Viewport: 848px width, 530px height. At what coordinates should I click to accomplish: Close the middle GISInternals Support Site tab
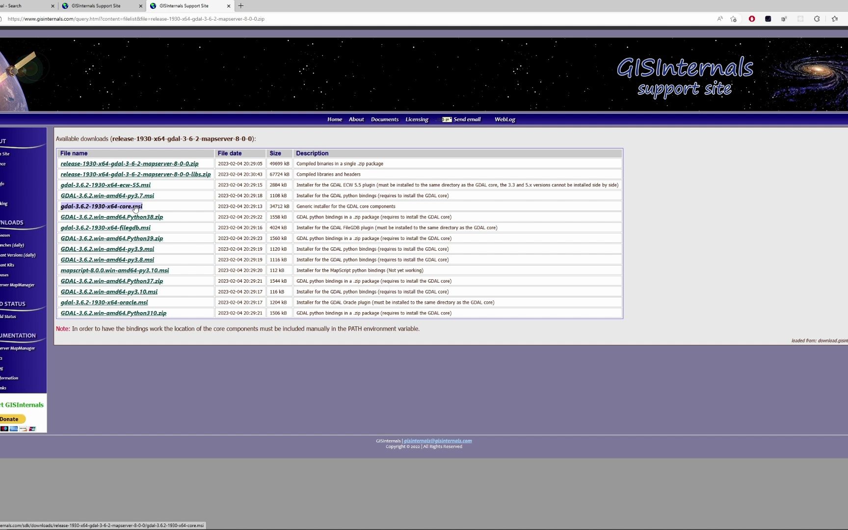tap(141, 6)
